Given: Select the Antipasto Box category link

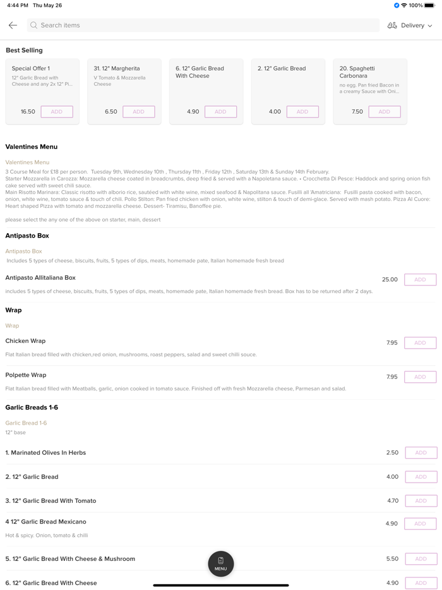Looking at the screenshot, I should click(23, 251).
